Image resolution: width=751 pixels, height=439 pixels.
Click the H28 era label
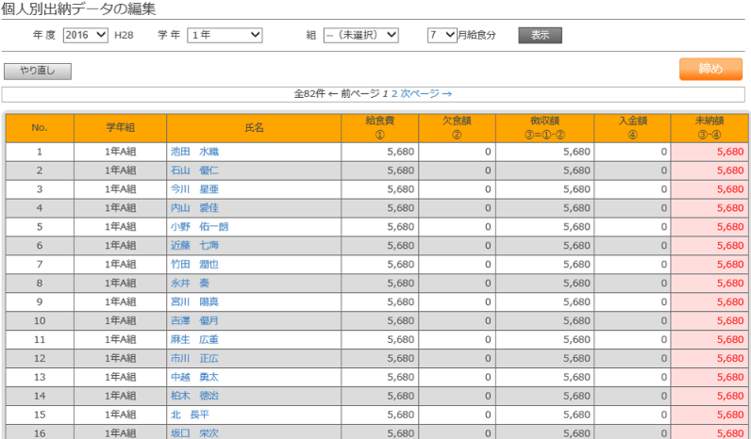click(124, 35)
